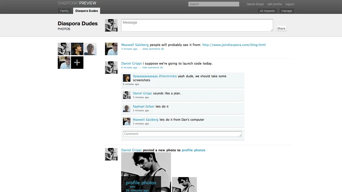This screenshot has width=342, height=192.
Task: Click the Comment input box
Action: (182, 134)
